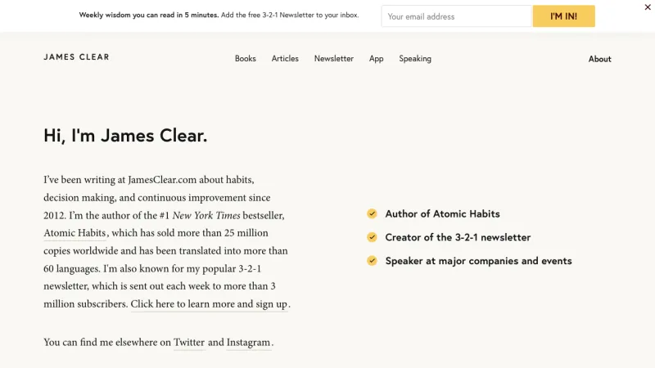Click checkmark icon beside Author of Atomic Habits
Screen dimensions: 655x368
point(372,213)
